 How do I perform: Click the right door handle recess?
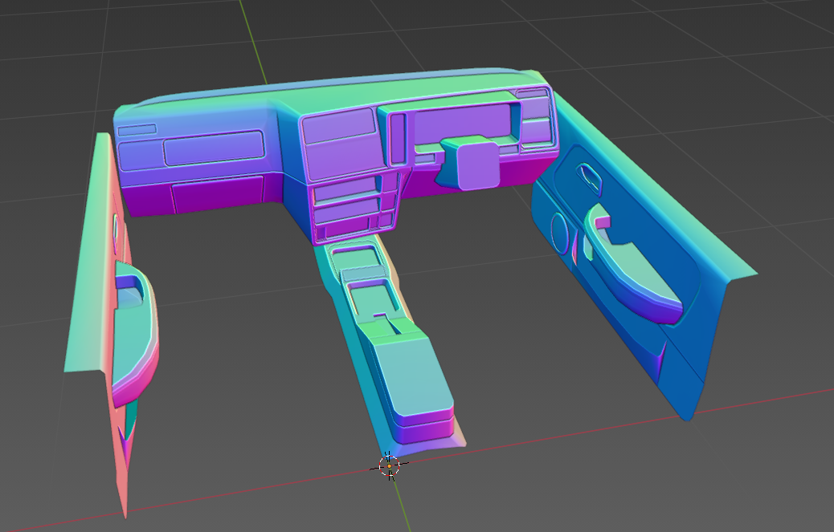589,178
